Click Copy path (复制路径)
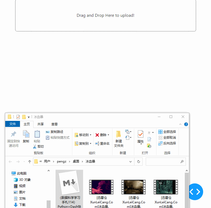Viewport: 211px width, 208px height. [55, 132]
